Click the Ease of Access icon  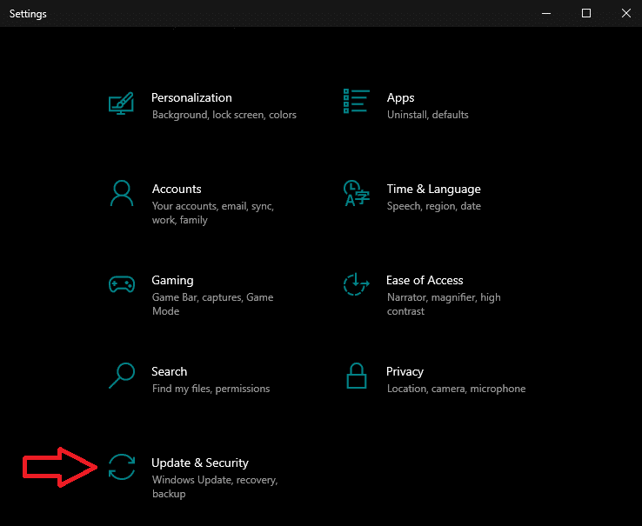point(357,284)
